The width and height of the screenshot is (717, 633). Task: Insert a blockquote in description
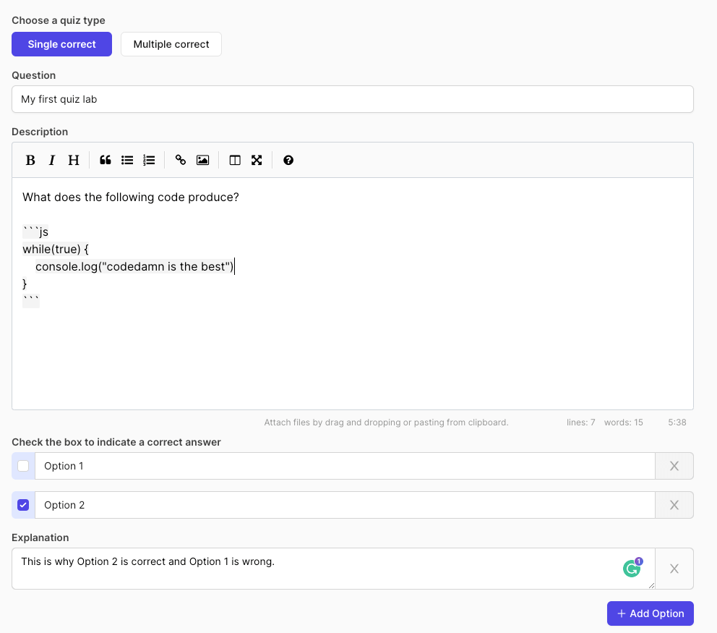click(x=106, y=161)
